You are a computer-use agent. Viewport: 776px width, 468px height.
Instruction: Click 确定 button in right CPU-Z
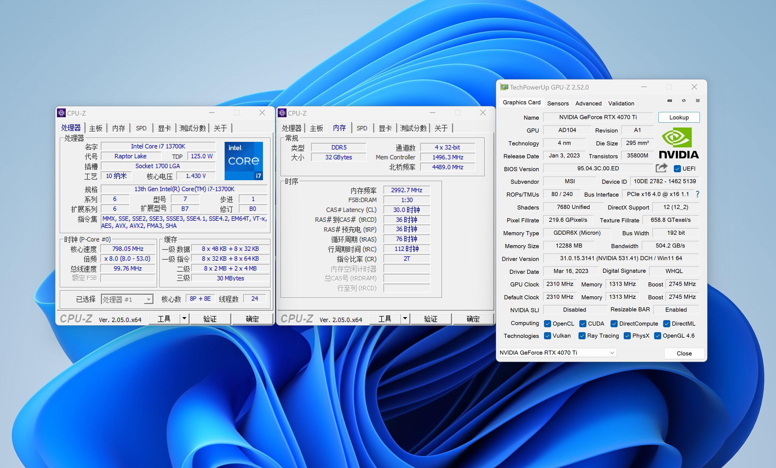(473, 319)
